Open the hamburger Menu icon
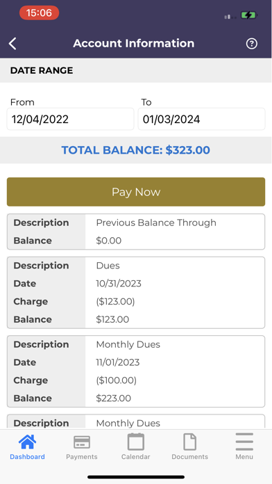272x484 pixels. [x=244, y=442]
